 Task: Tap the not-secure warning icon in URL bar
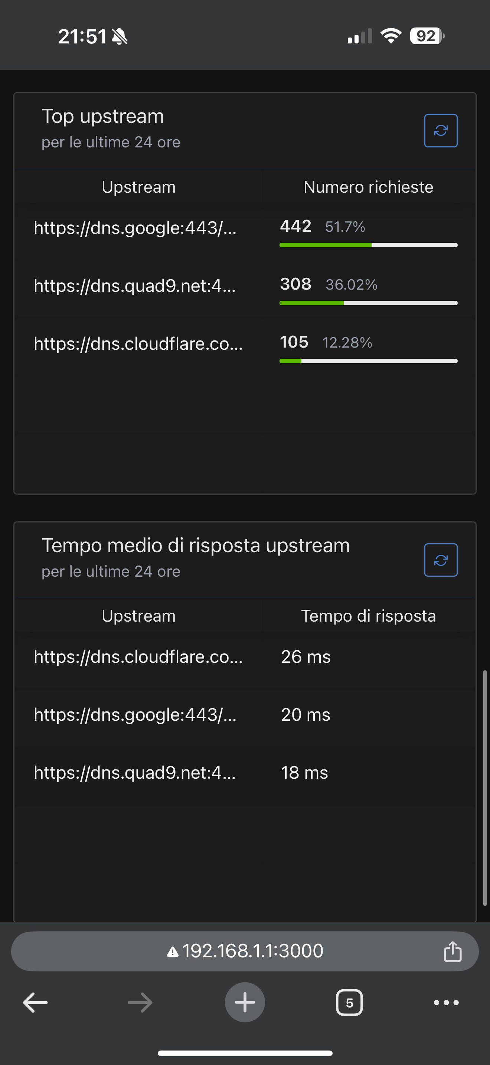tap(172, 952)
